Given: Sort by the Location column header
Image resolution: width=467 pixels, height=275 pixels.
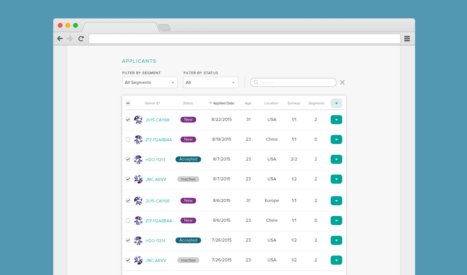Looking at the screenshot, I should coord(271,103).
